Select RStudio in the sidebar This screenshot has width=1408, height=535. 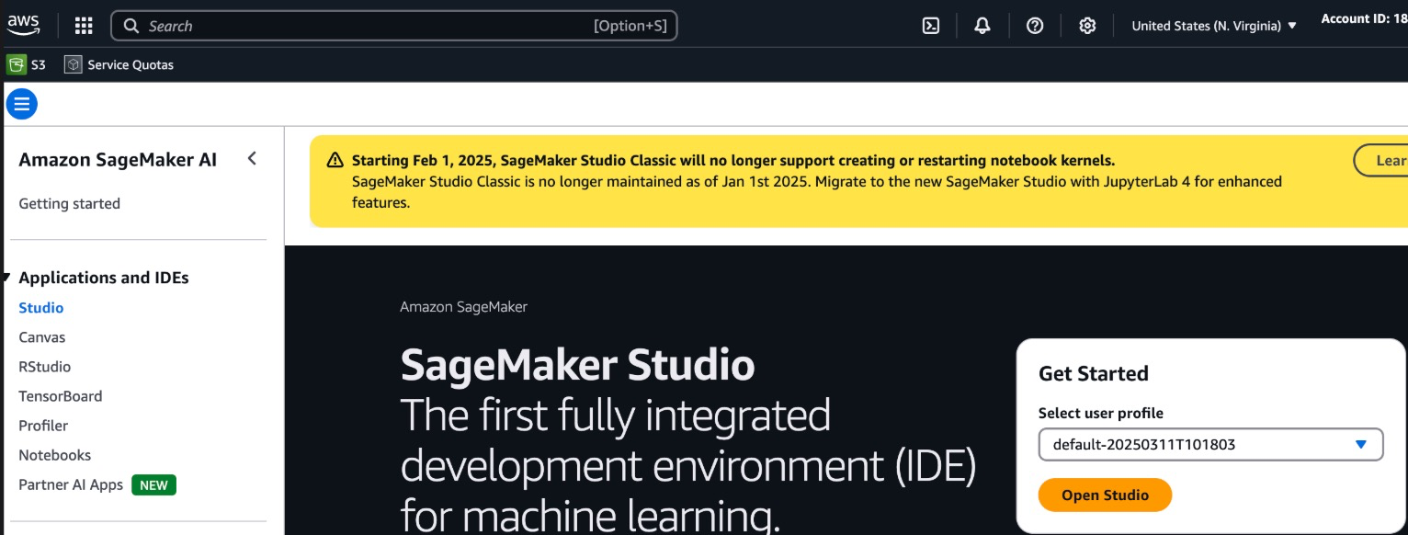[45, 367]
